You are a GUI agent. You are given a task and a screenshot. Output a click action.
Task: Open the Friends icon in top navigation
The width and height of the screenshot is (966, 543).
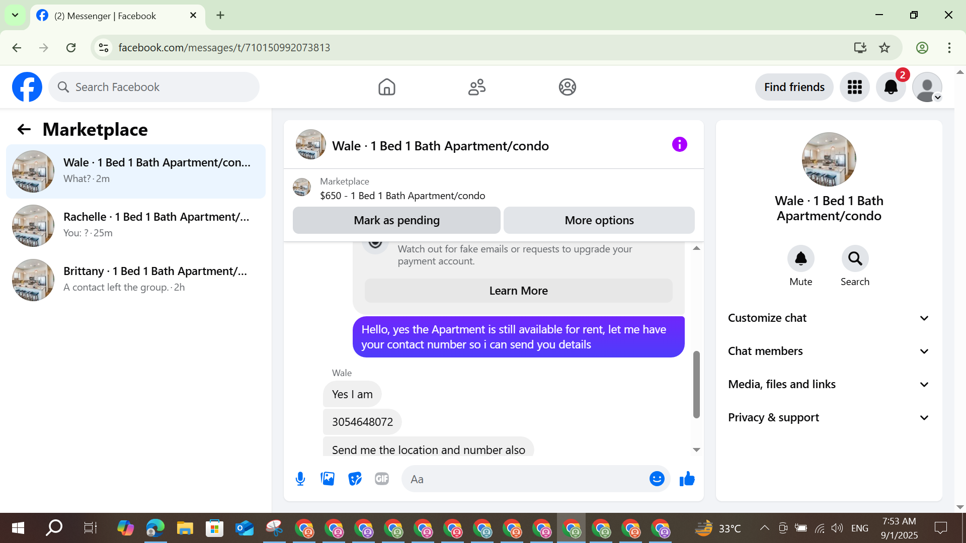[476, 87]
